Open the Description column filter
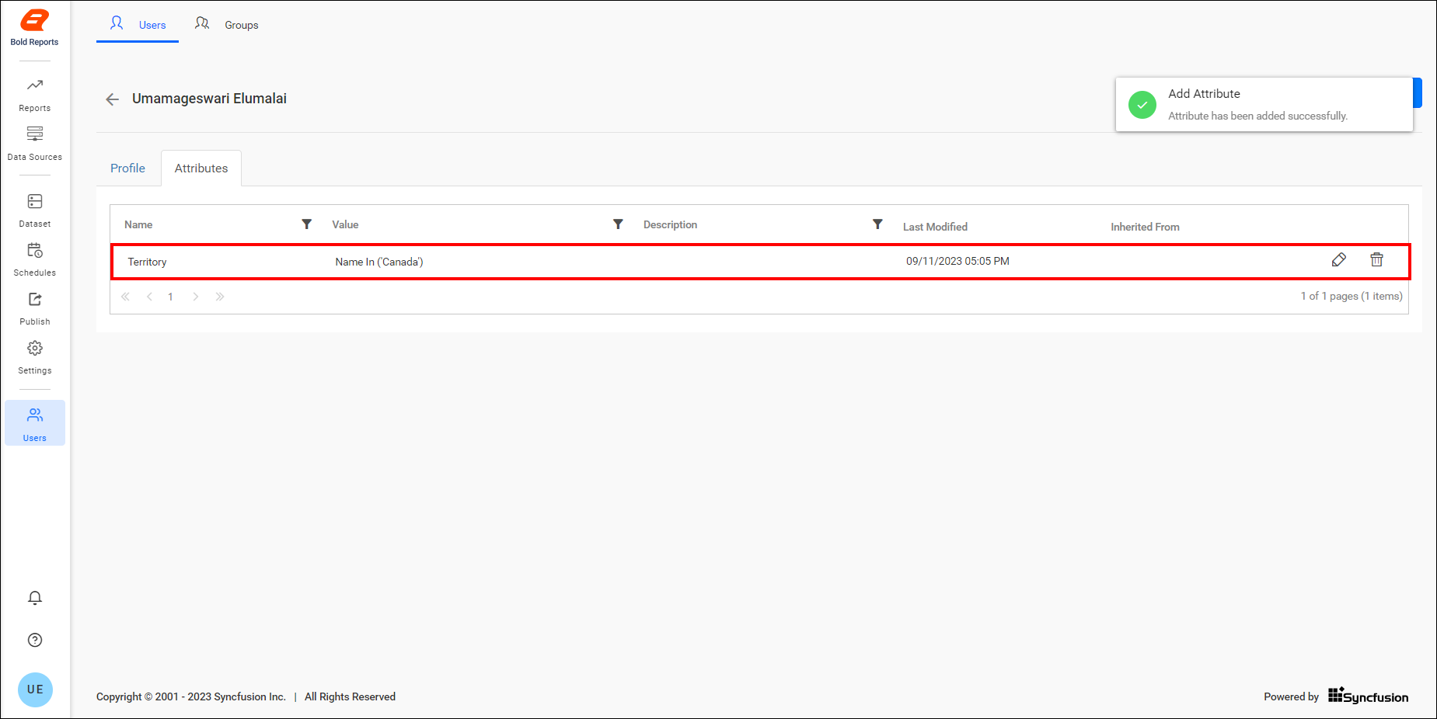Screen dimensions: 1437x719 pos(877,224)
